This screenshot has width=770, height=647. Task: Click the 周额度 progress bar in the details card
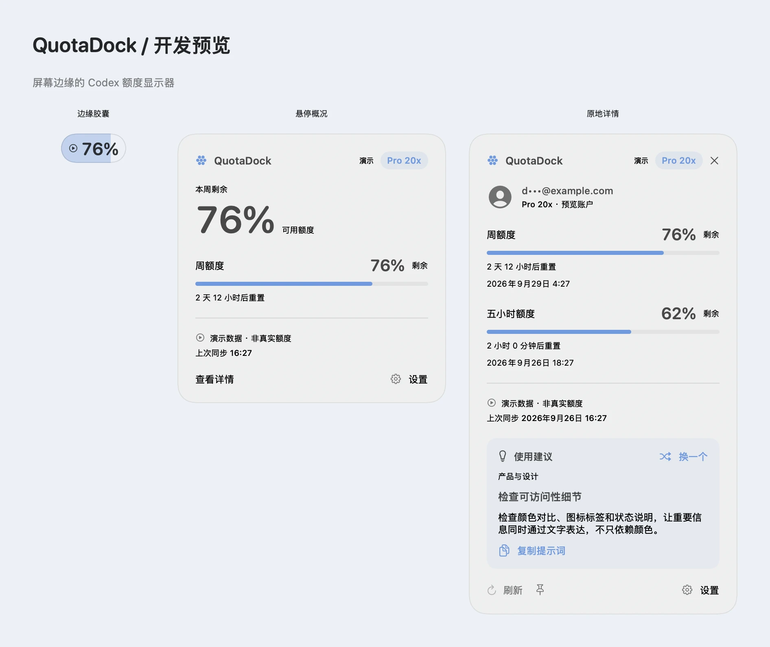(x=603, y=253)
